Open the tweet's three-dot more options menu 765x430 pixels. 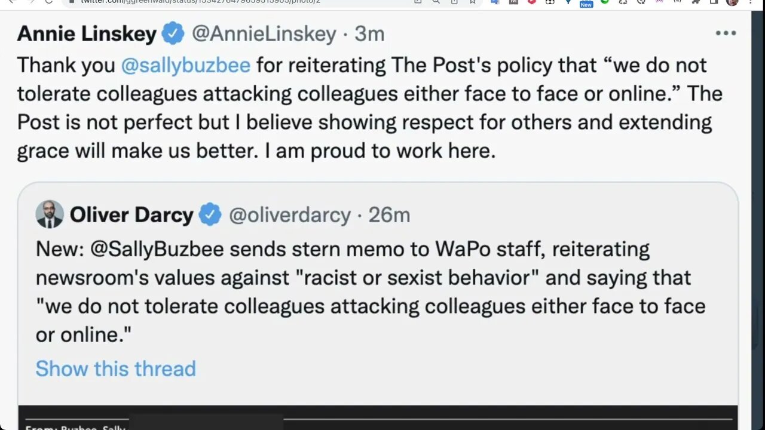726,33
